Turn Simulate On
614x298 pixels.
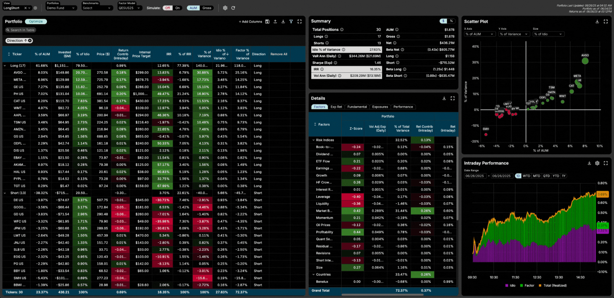click(177, 8)
